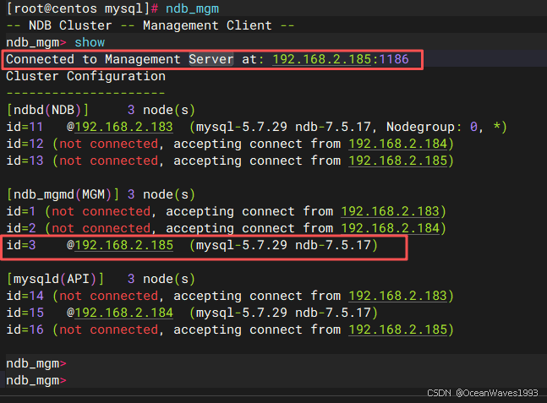Image resolution: width=547 pixels, height=403 pixels.
Task: Click the 'Cluster Configuration' heading line
Action: pyautogui.click(x=86, y=76)
